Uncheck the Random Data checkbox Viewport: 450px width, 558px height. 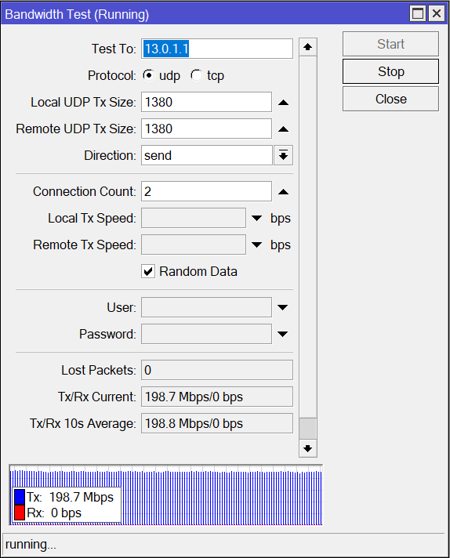click(148, 271)
